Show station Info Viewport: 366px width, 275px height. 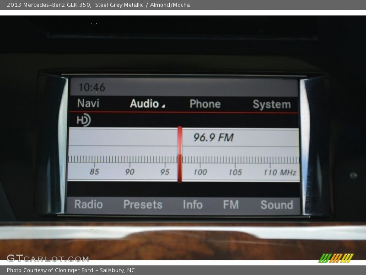coord(193,204)
